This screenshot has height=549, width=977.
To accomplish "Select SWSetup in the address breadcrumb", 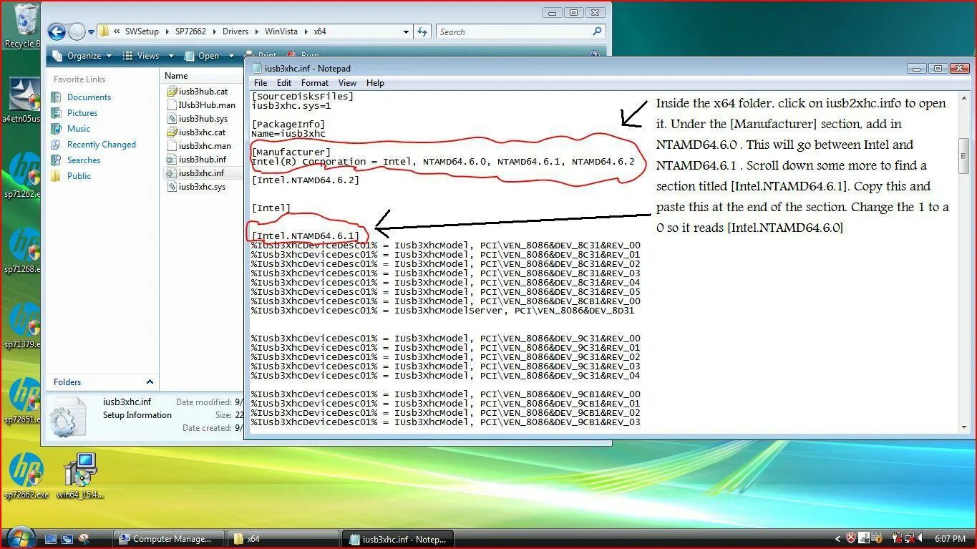I will 142,31.
